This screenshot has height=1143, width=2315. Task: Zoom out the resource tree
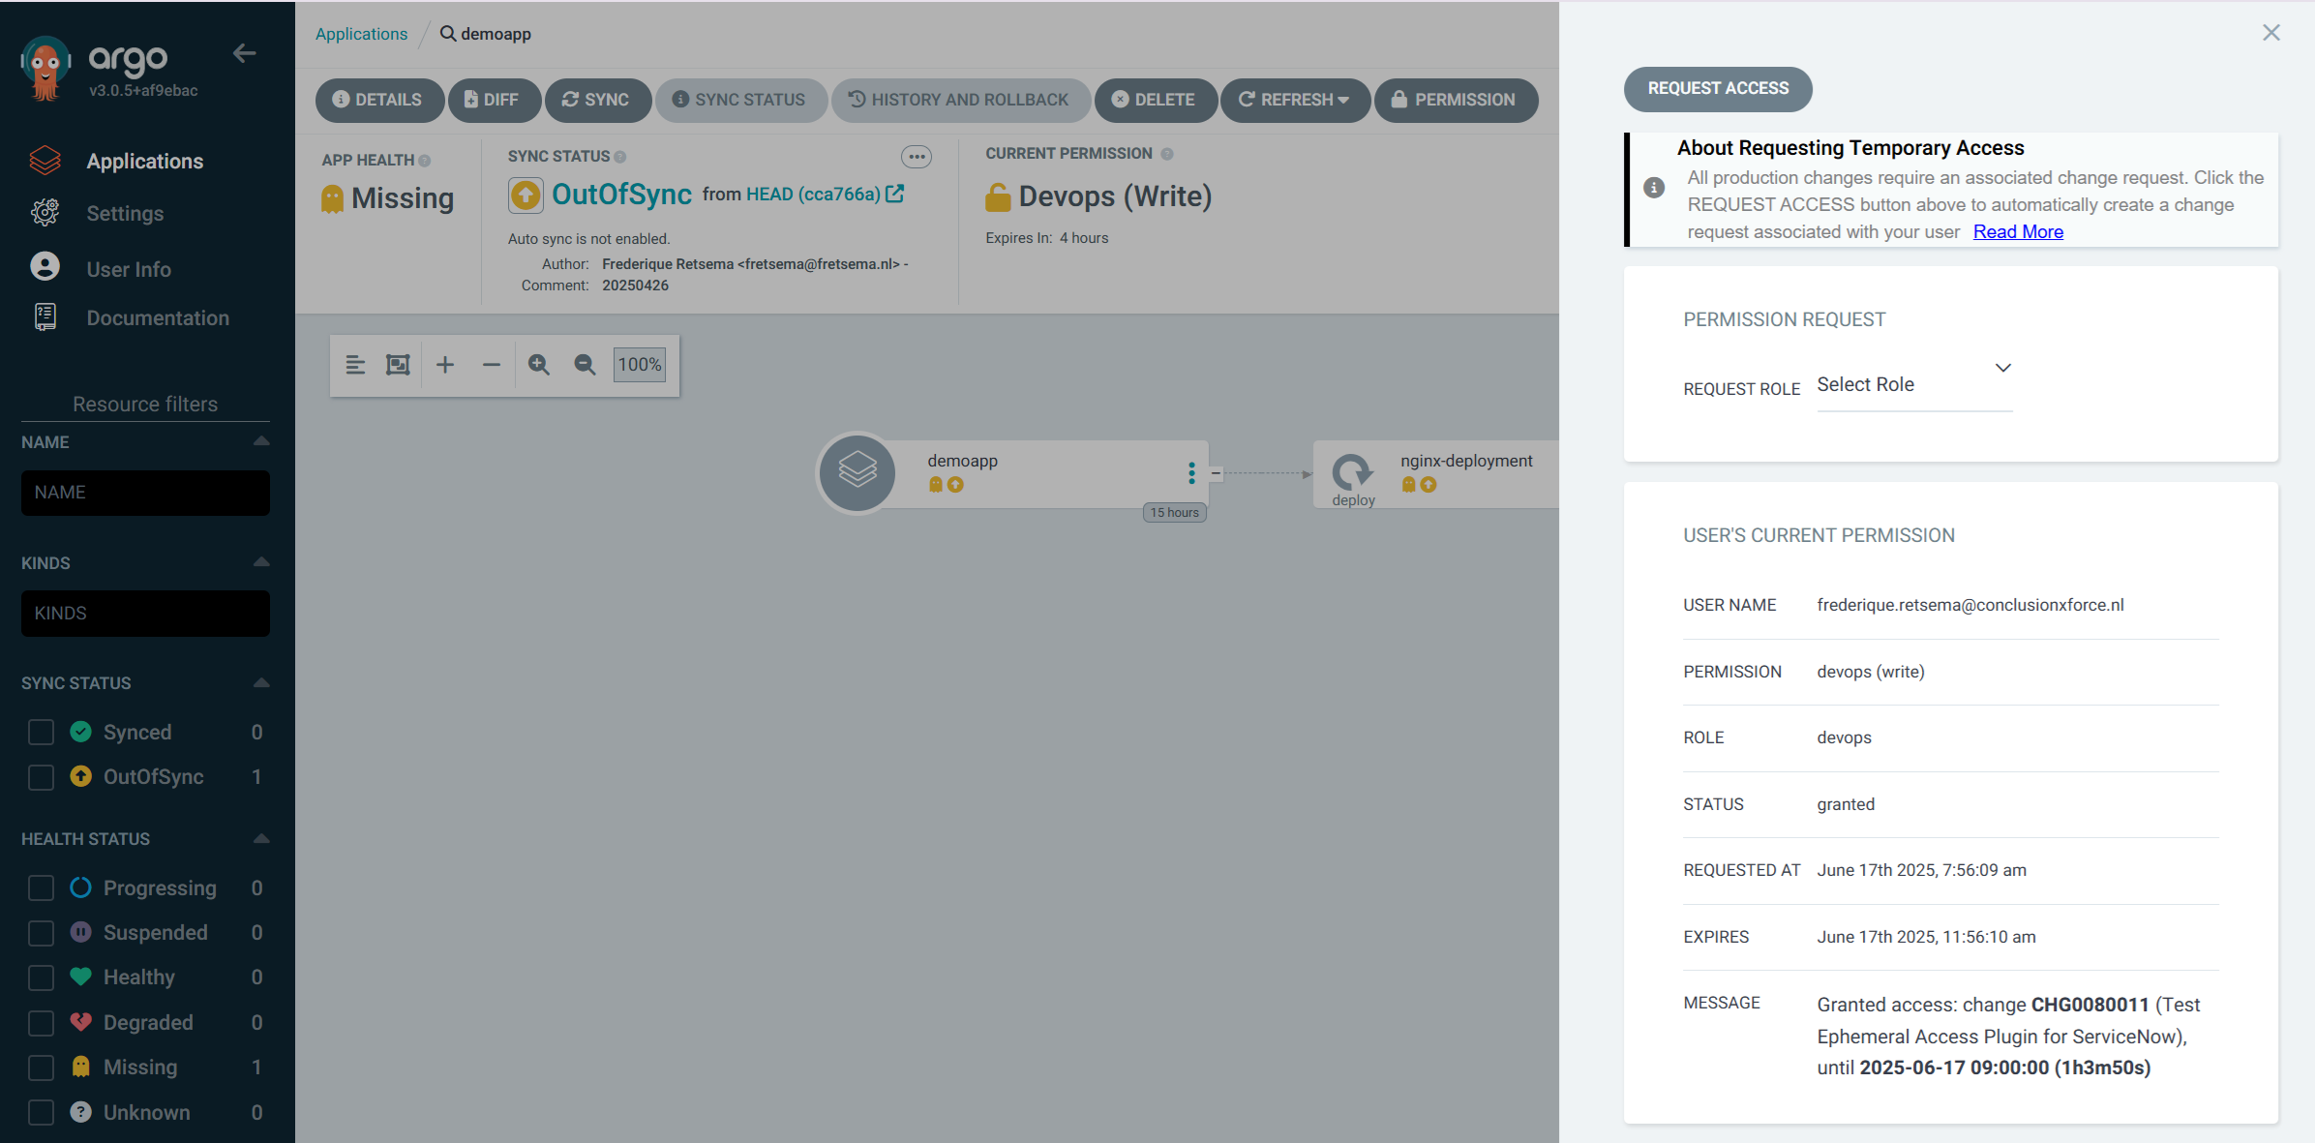click(585, 365)
